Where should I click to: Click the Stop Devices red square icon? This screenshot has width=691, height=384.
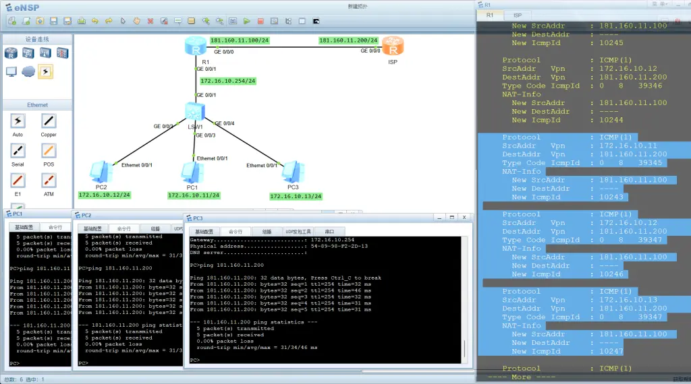coord(260,21)
